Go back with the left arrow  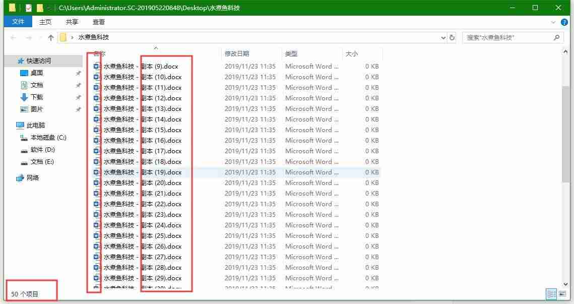(13, 37)
